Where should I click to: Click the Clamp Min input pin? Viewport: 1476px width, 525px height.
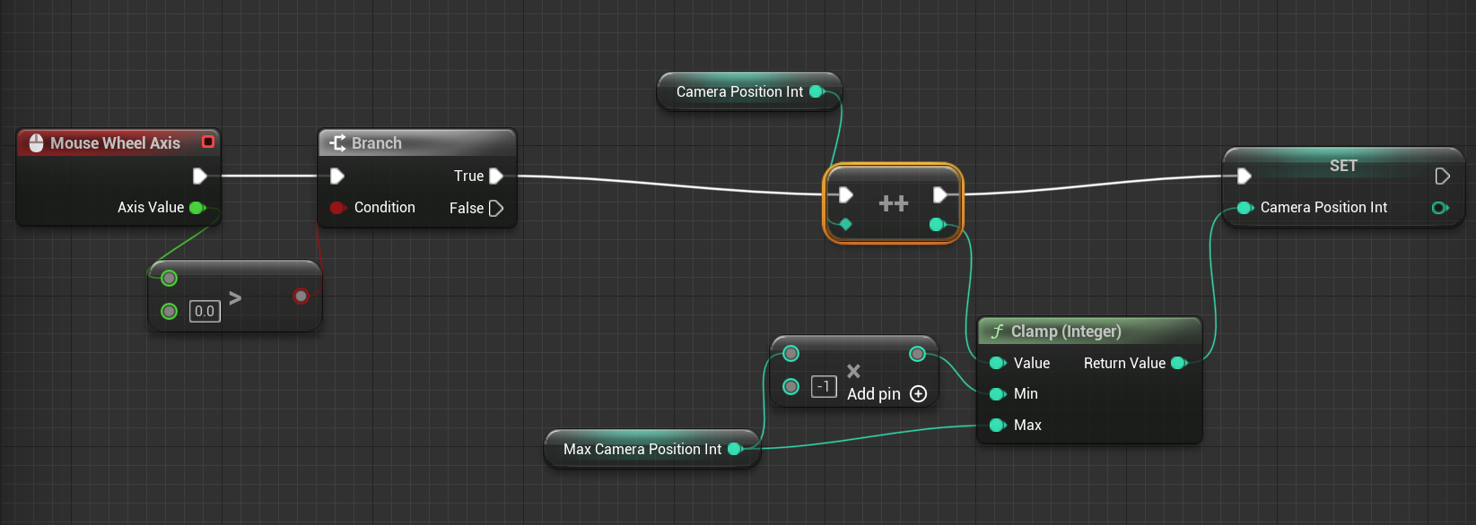point(997,394)
